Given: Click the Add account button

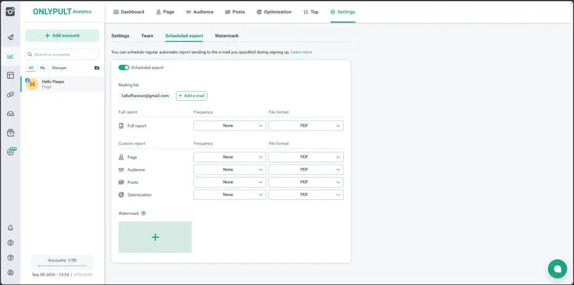Looking at the screenshot, I should (x=62, y=35).
